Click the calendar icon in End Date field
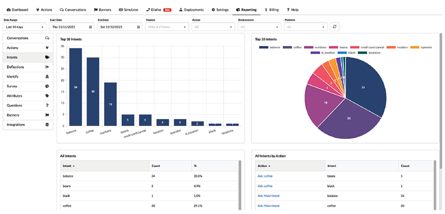 pyautogui.click(x=139, y=27)
